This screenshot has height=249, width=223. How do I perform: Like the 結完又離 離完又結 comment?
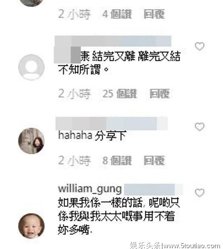pyautogui.click(x=200, y=46)
